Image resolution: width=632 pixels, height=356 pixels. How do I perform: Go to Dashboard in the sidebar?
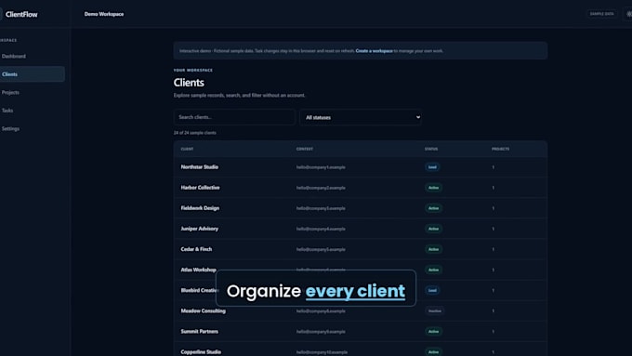coord(14,56)
